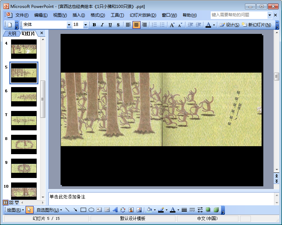The width and height of the screenshot is (282, 225).
Task: Increase the indent level
Action: [x=198, y=25]
